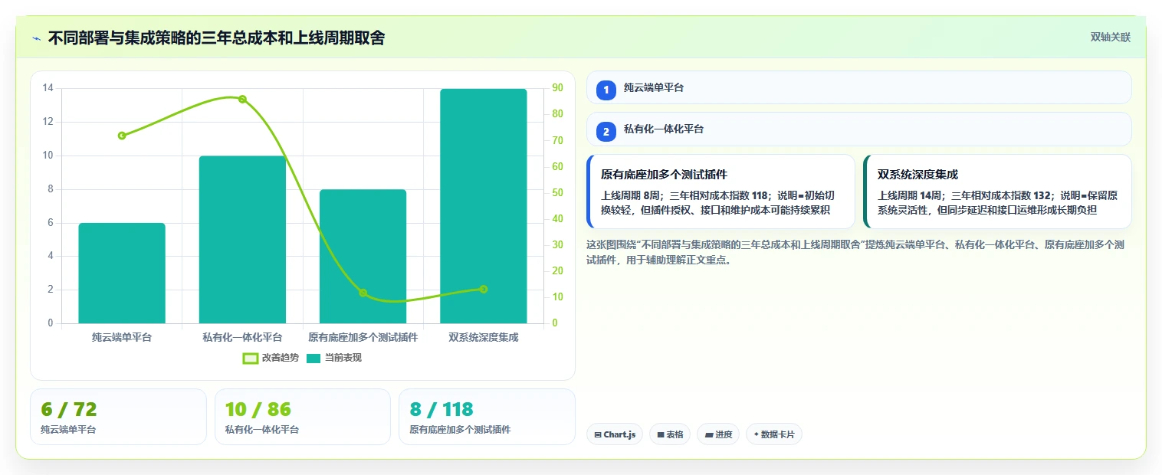Click the 6 / 72 stat card
The image size is (1162, 475).
(x=118, y=417)
